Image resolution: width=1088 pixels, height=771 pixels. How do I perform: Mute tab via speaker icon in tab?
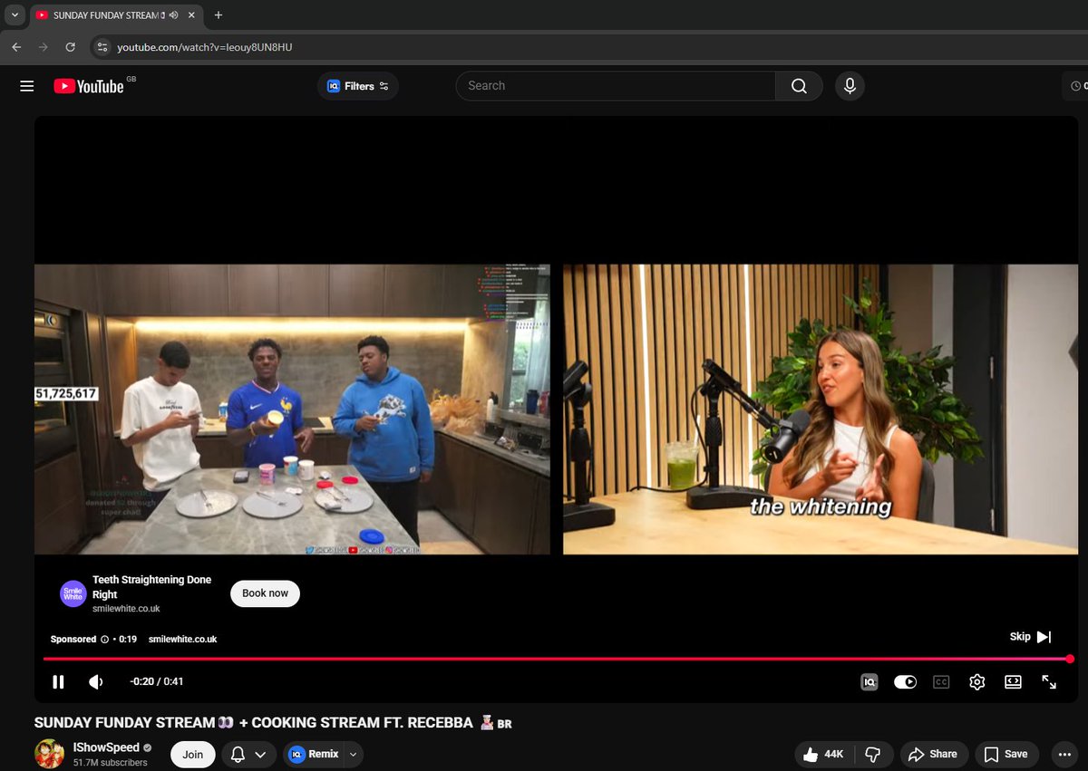pos(173,15)
